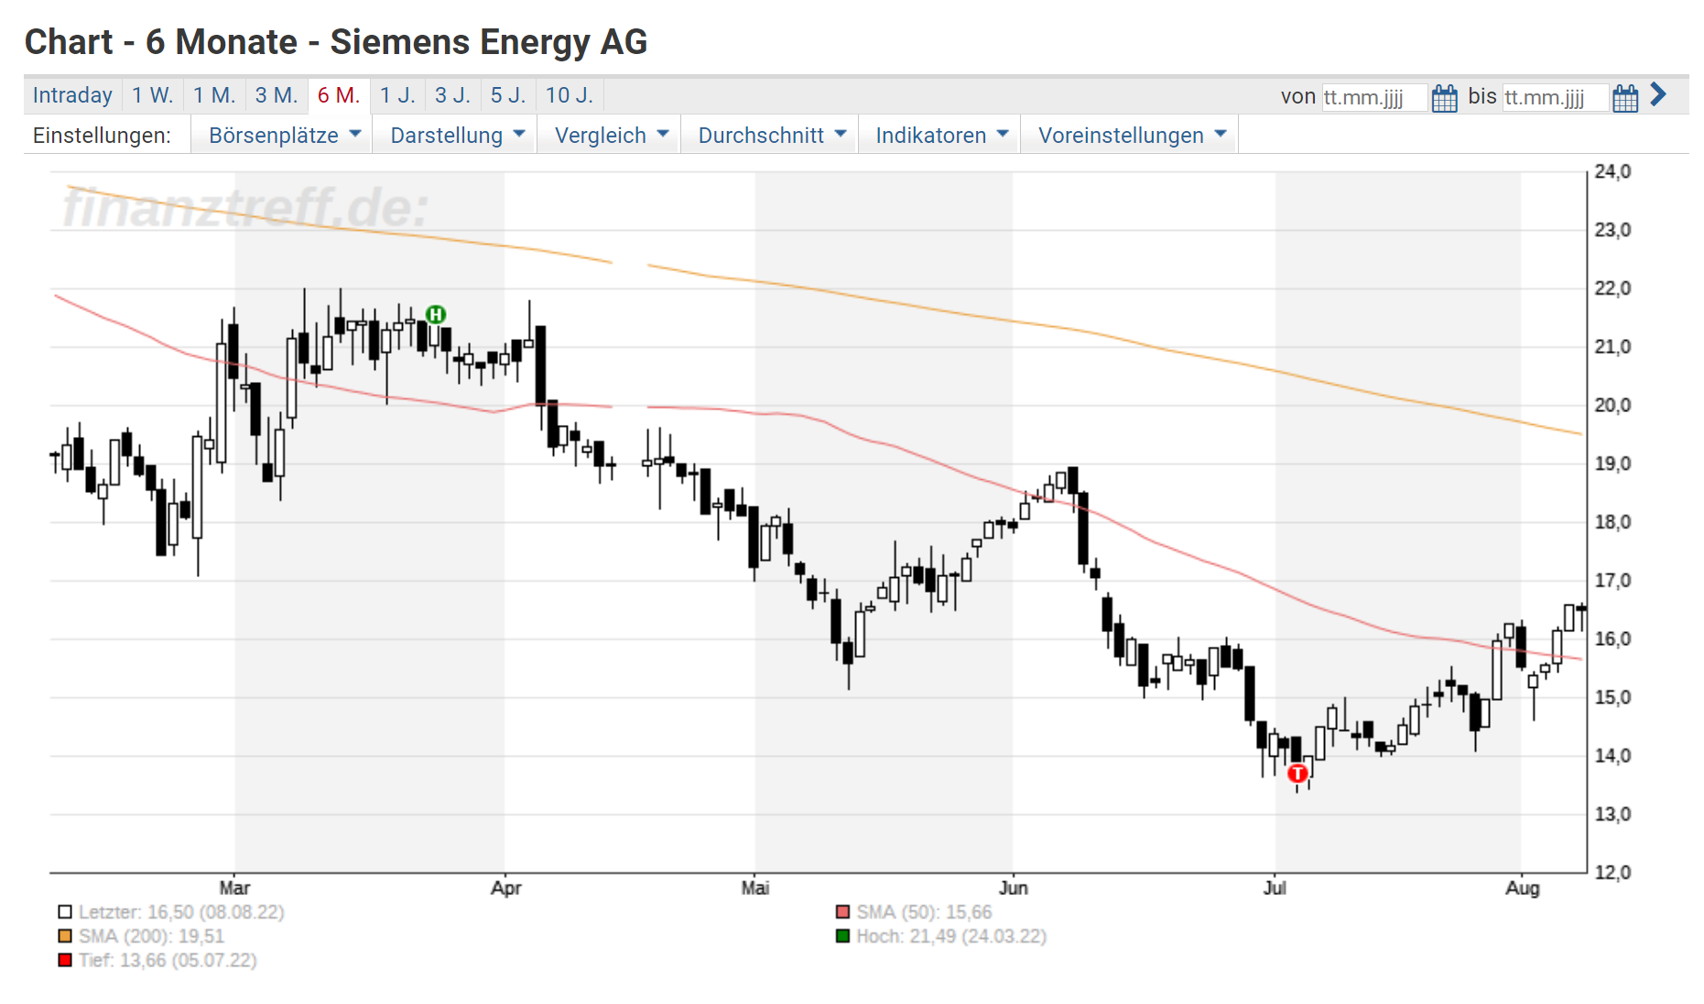The width and height of the screenshot is (1704, 1004).
Task: Click the 24,0 y-axis value
Action: click(1612, 171)
